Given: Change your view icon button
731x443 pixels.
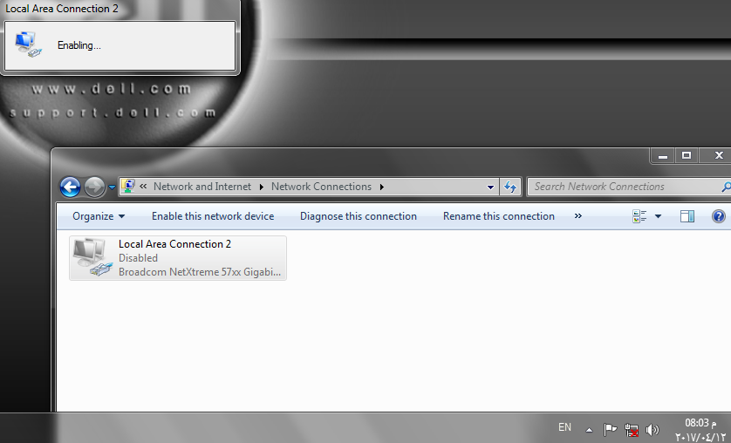Looking at the screenshot, I should [639, 216].
